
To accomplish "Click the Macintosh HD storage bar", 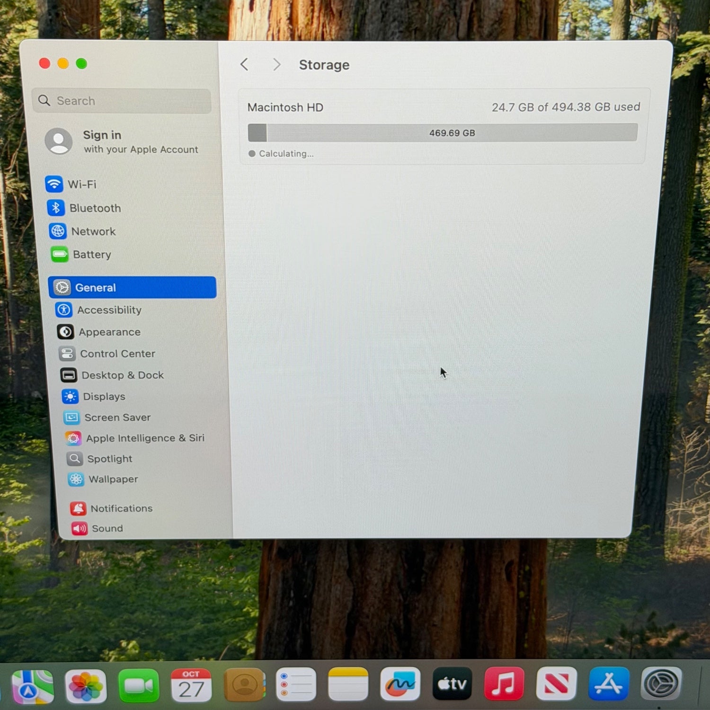I will coord(443,133).
